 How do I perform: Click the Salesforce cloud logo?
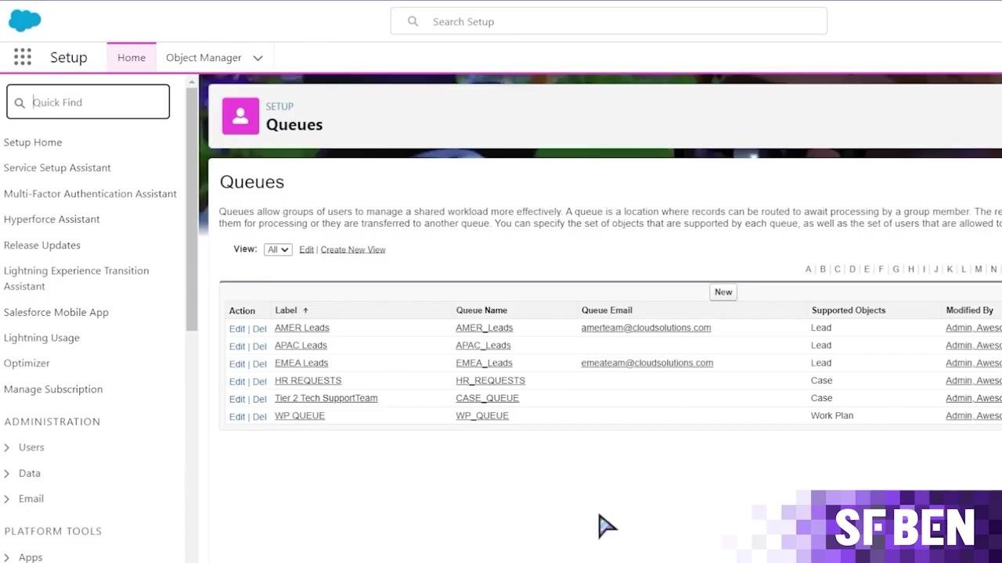[24, 20]
